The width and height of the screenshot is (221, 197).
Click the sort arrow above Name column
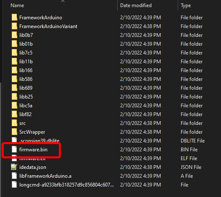click(63, 1)
